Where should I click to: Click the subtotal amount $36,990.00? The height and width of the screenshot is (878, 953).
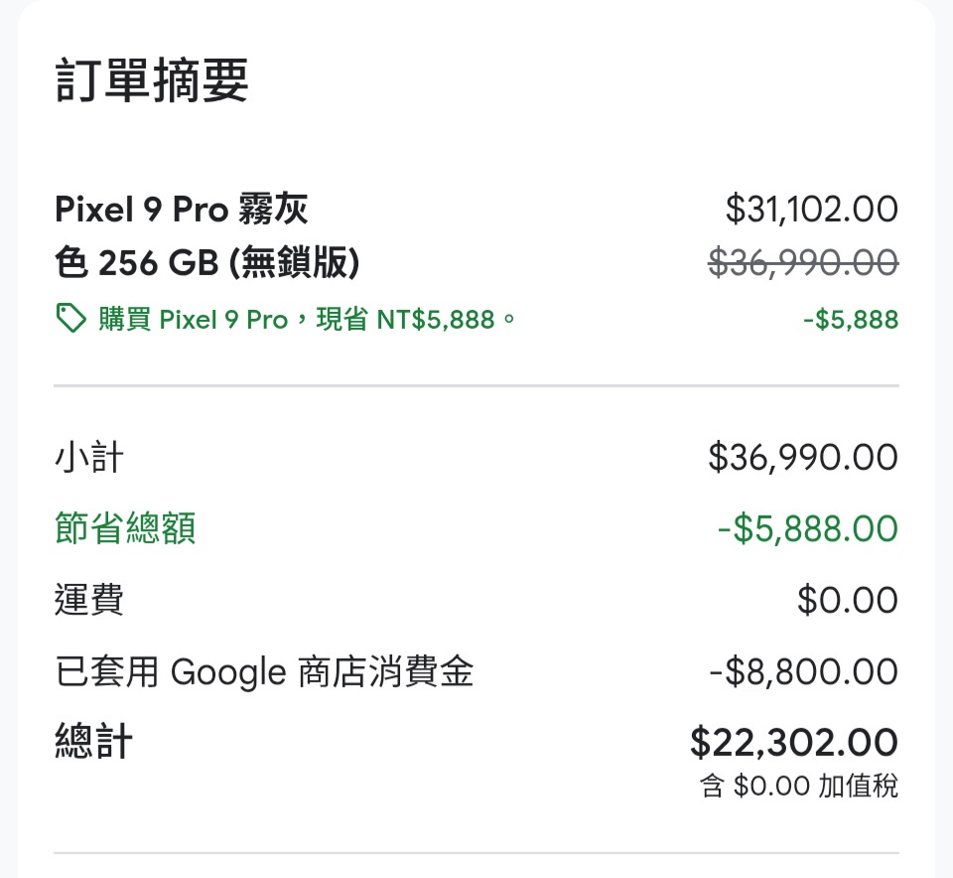point(803,457)
